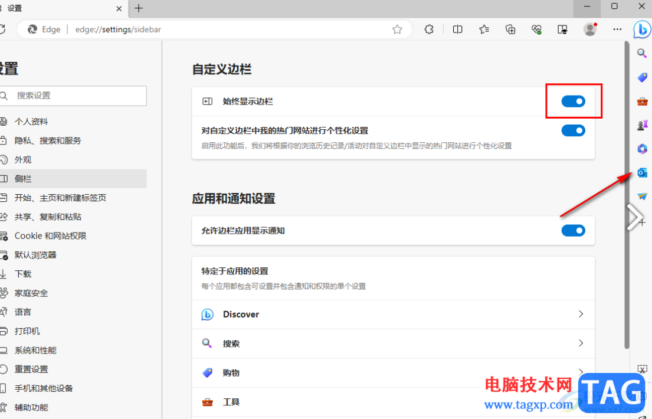Open 家庭安全 settings section
This screenshot has height=419, width=652.
(x=73, y=293)
